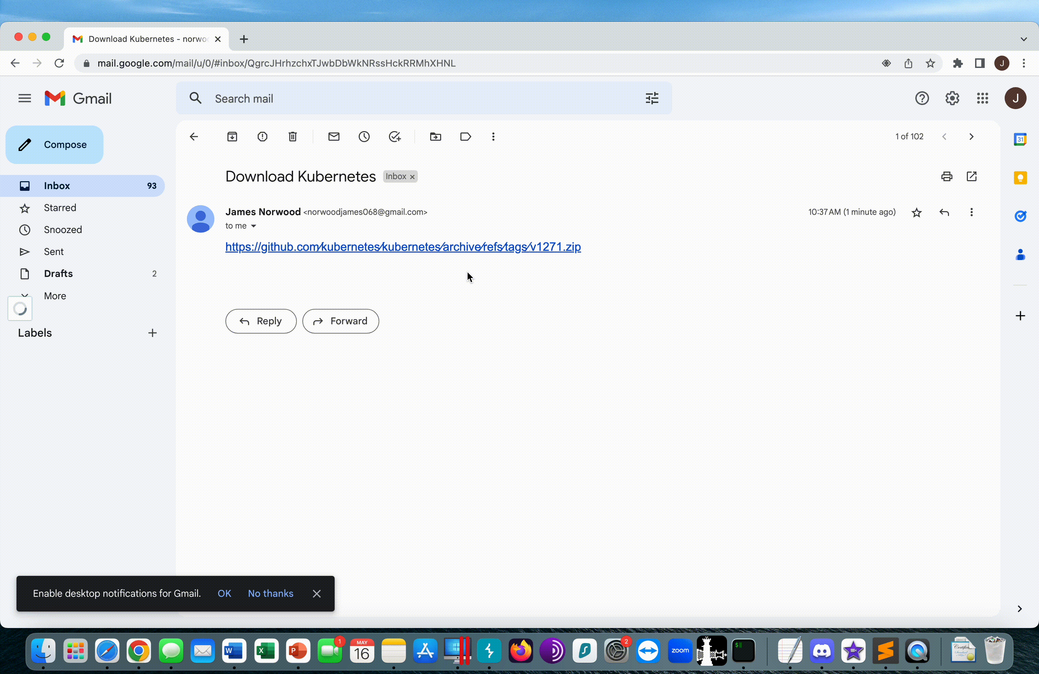Collapse the right side panel
Viewport: 1039px width, 674px height.
(1020, 609)
